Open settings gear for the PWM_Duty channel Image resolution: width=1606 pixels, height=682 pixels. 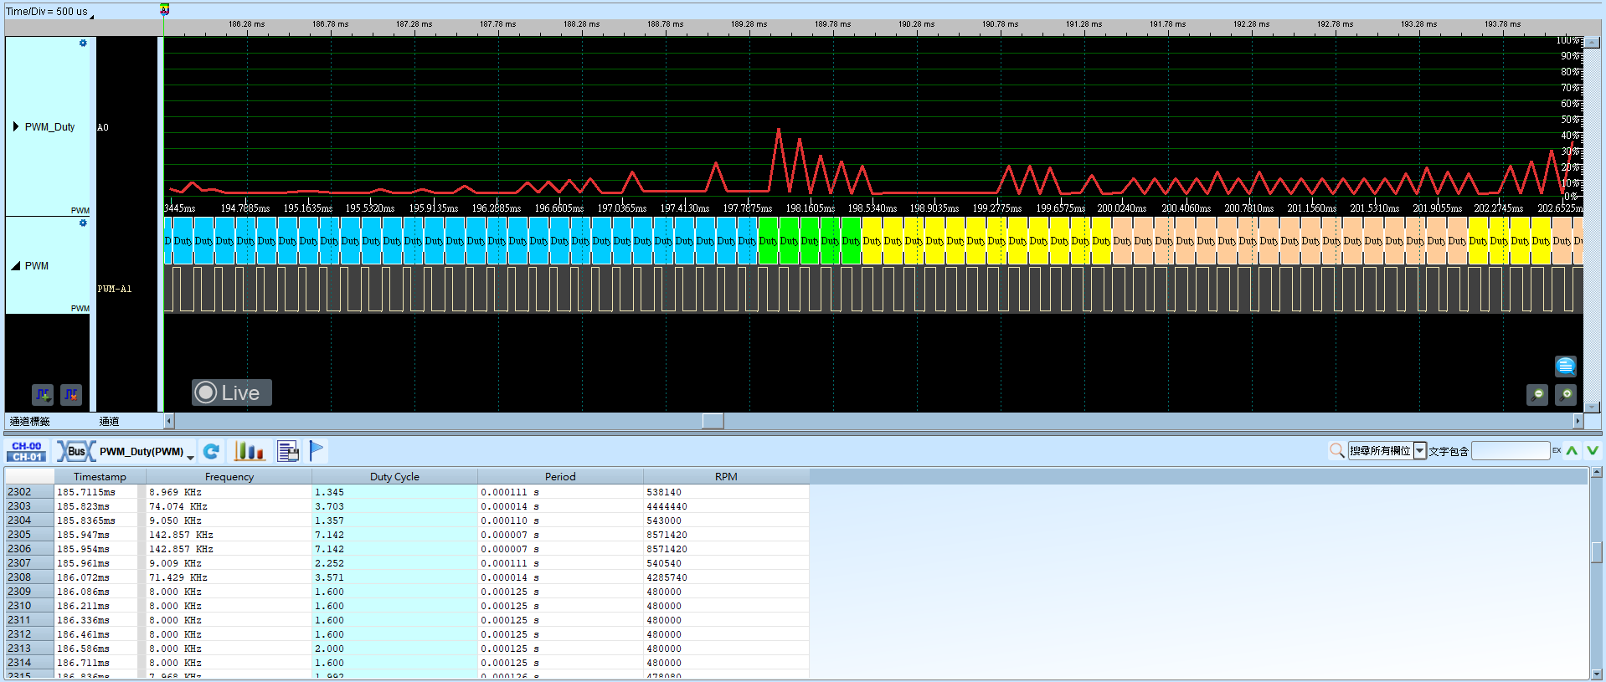(x=83, y=44)
